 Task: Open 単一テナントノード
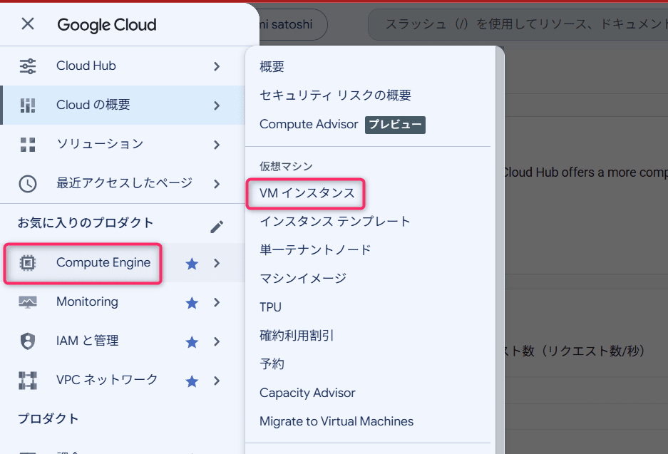[315, 250]
